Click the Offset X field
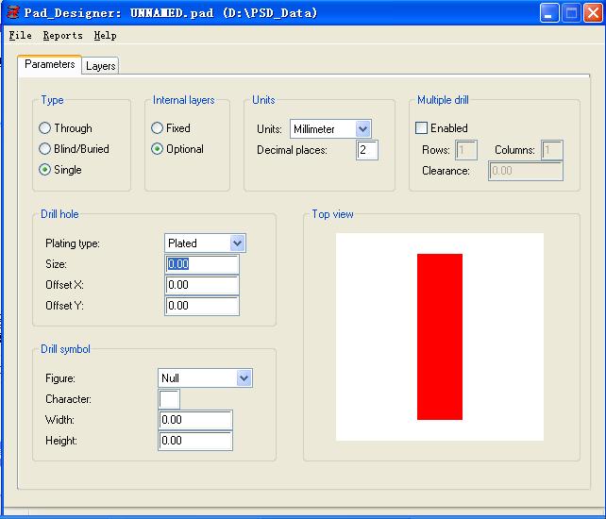606x519 pixels. click(x=202, y=285)
